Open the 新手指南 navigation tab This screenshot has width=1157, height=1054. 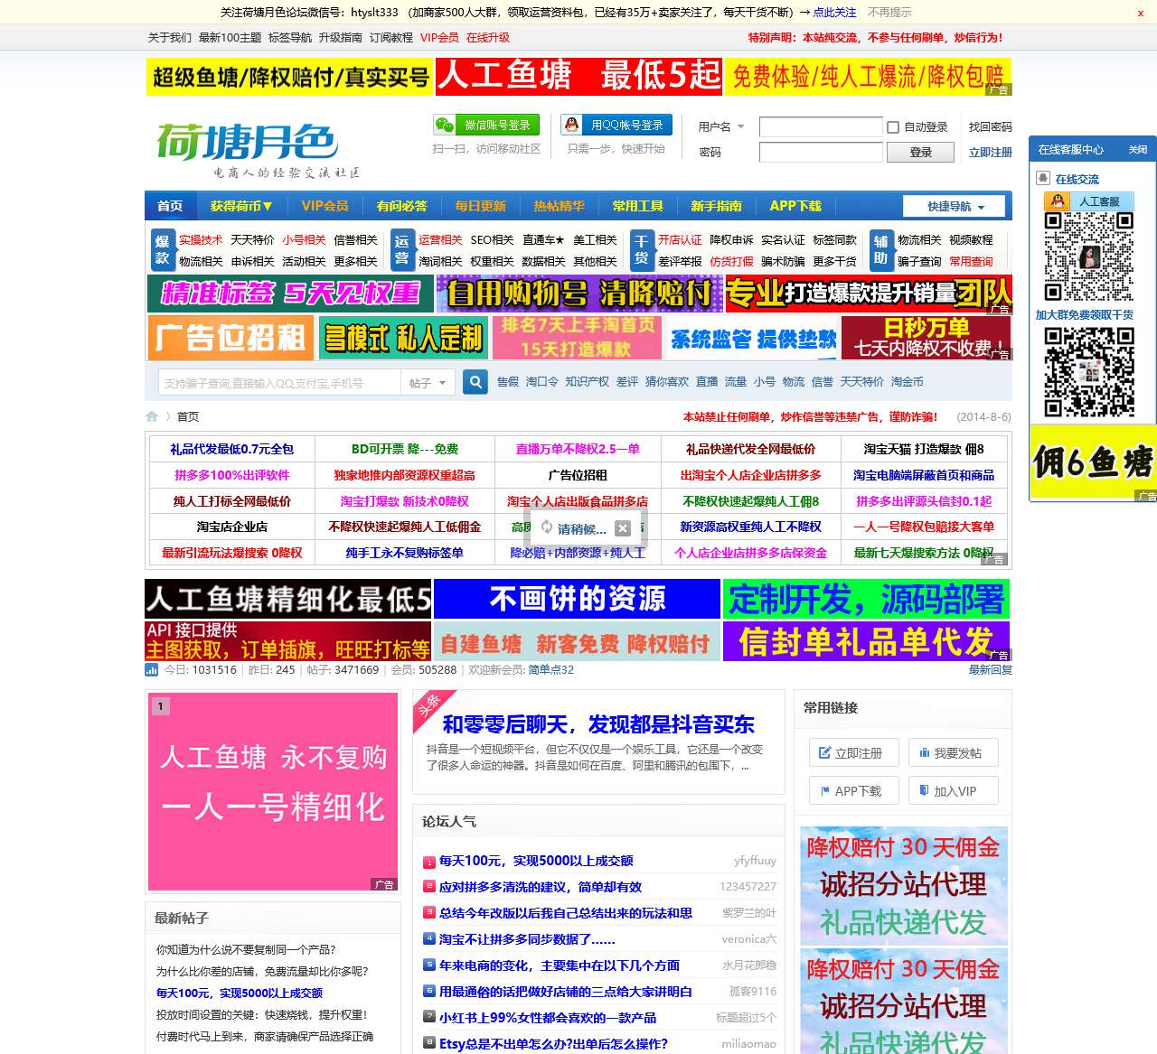716,206
